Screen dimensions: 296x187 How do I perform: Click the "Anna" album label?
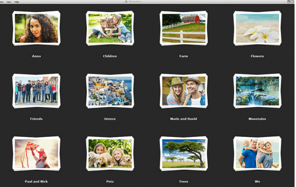pos(36,56)
